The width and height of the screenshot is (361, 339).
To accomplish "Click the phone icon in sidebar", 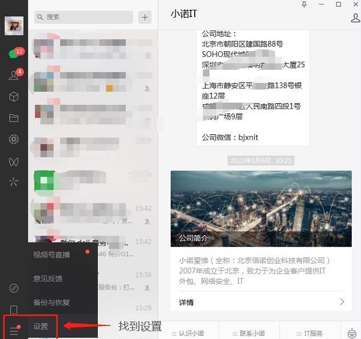I will [14, 310].
